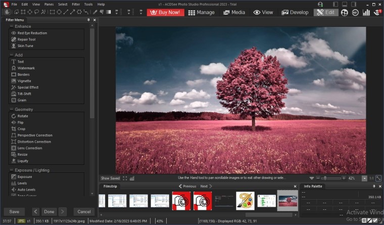
Task: Select the magic wand selection tool
Action: (43, 12)
